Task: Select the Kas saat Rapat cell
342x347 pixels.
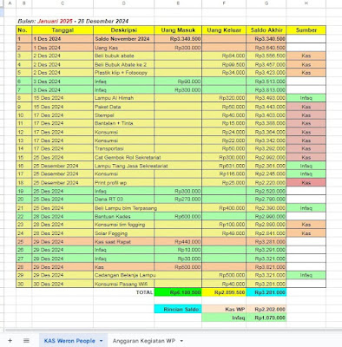Action: [x=124, y=242]
